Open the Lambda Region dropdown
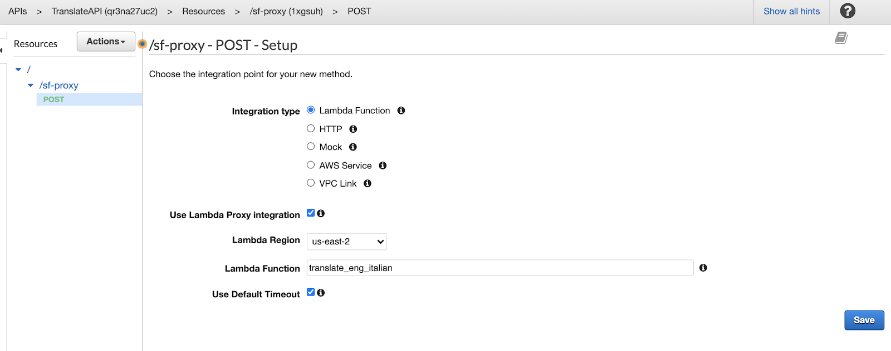This screenshot has height=351, width=891. (346, 242)
